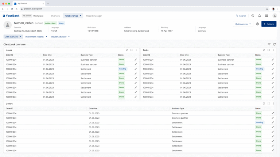
Task: Expand the Wealth advisory dropdown
Action: click(60, 37)
